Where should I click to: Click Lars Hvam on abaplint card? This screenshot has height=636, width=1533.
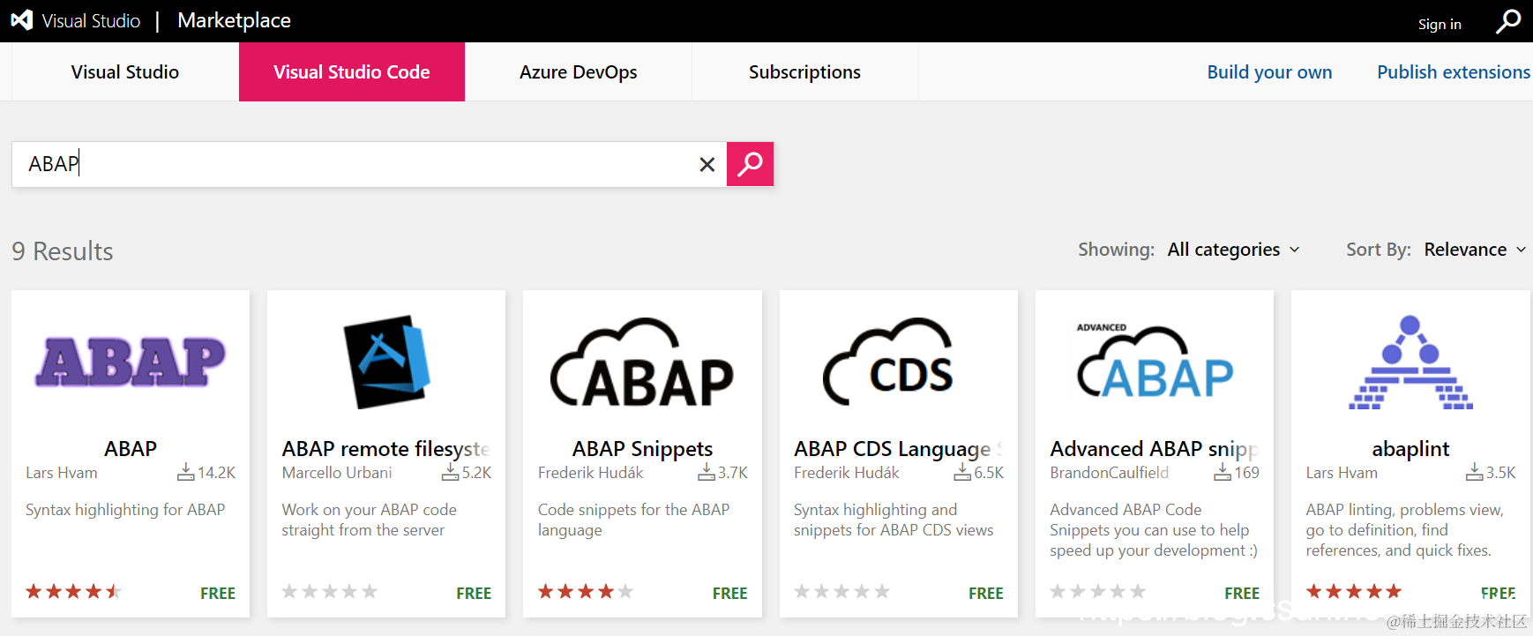click(1342, 473)
